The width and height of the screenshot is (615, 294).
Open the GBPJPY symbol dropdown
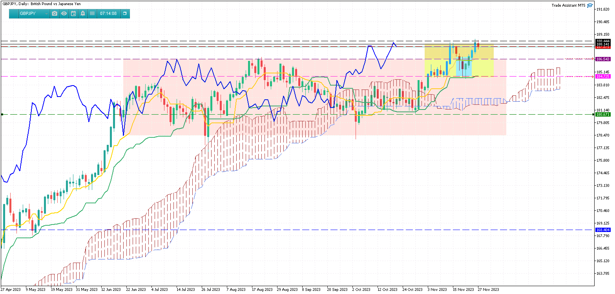point(34,13)
